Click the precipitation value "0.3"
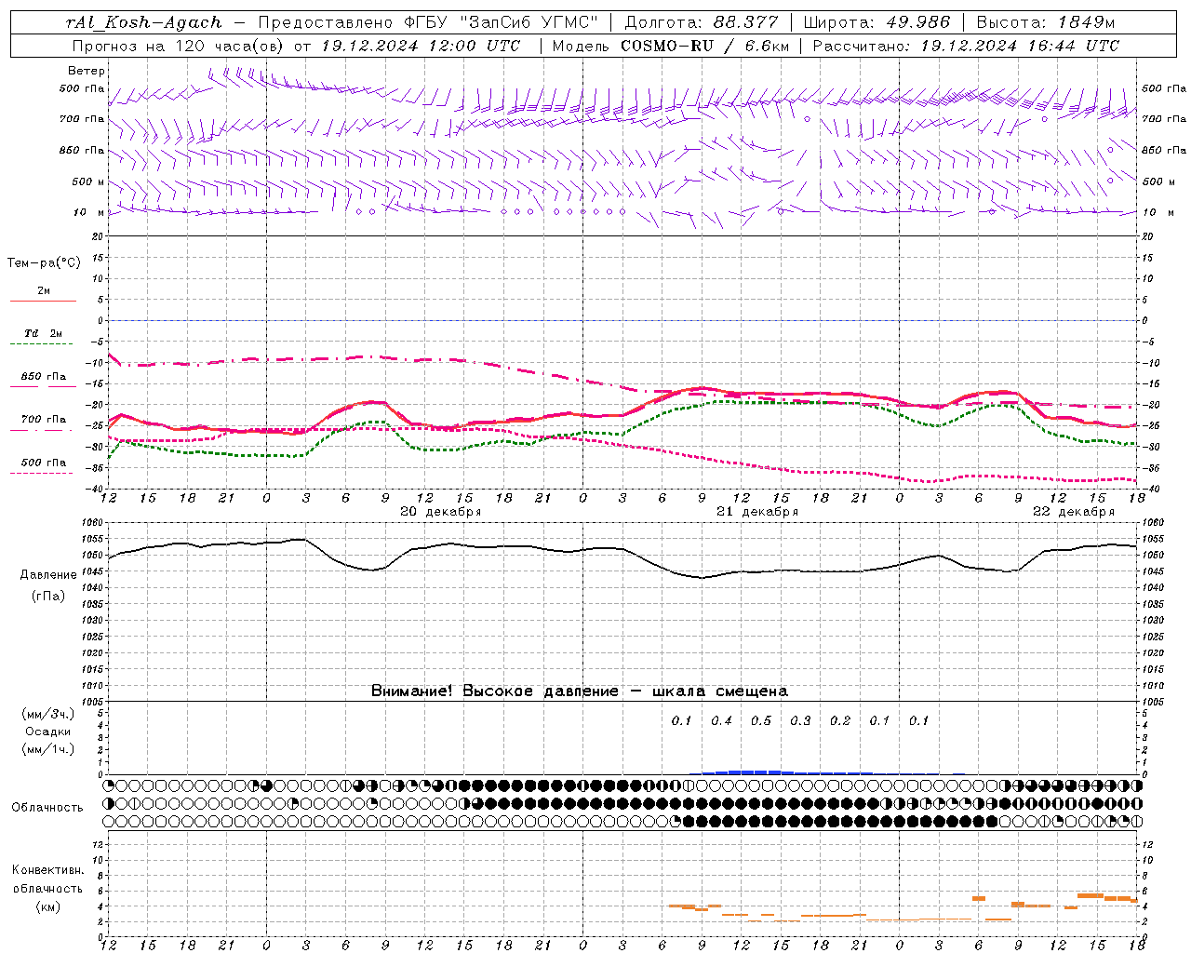The width and height of the screenshot is (1191, 953). point(800,720)
